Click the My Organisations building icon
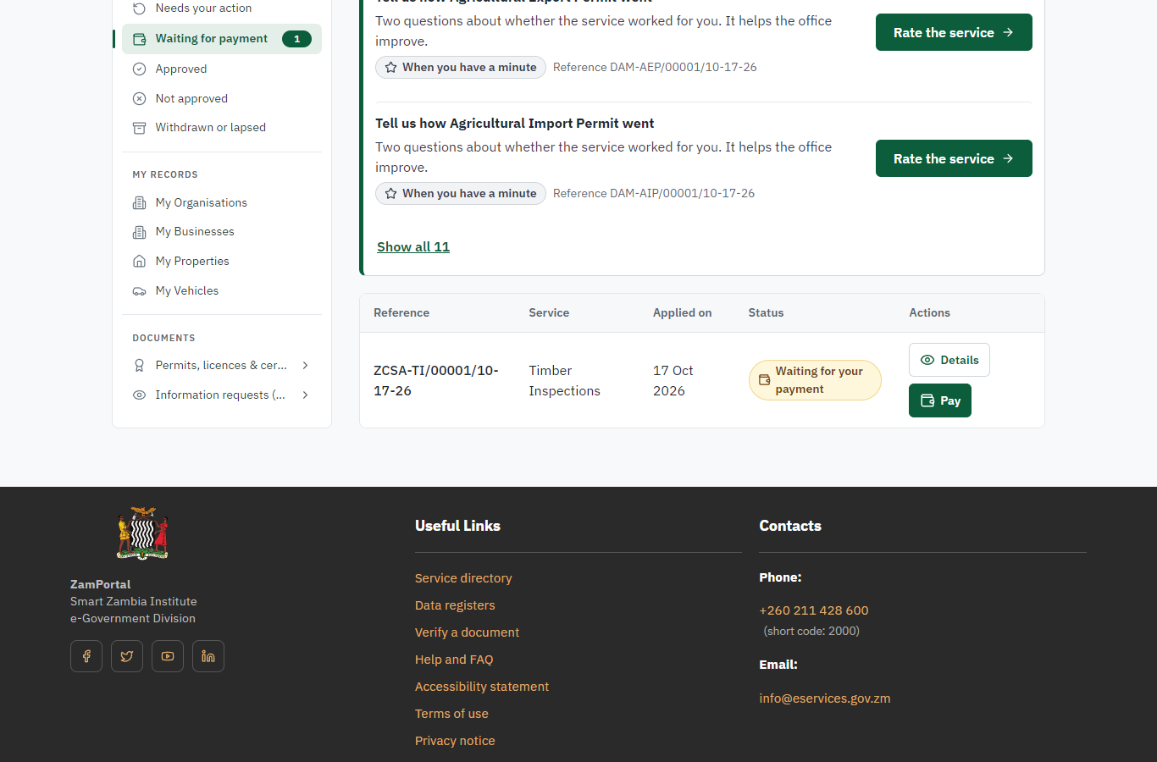The image size is (1157, 762). coord(140,203)
